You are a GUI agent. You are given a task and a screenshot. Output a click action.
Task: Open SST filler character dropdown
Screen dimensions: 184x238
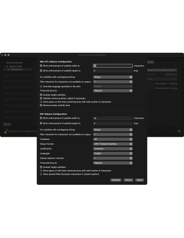(113, 134)
